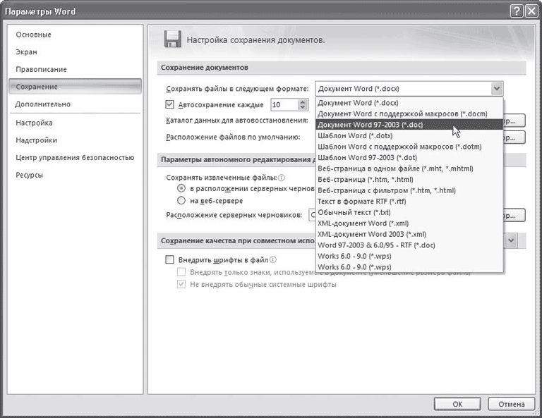Click label Расположение серверных черновиков
This screenshot has width=542, height=418.
pyautogui.click(x=234, y=215)
